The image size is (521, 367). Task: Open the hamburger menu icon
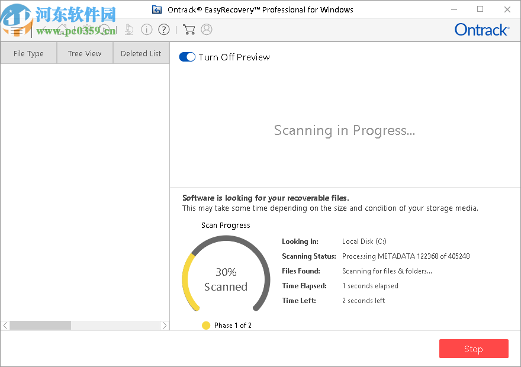[x=16, y=30]
